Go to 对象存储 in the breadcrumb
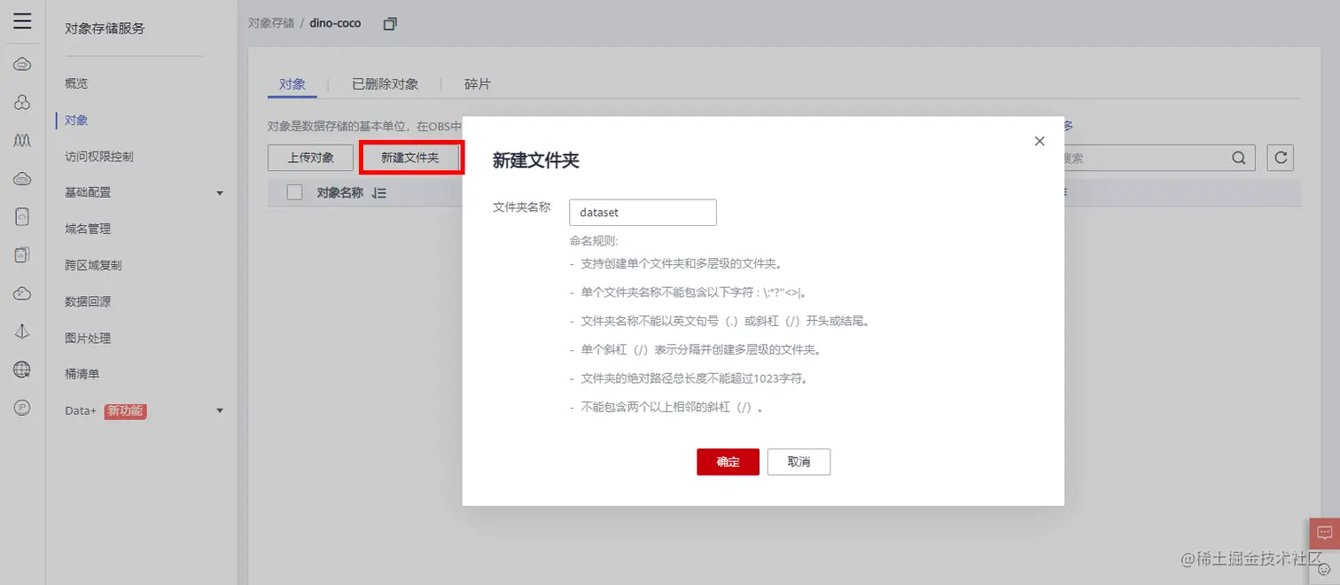The image size is (1340, 585). click(271, 23)
